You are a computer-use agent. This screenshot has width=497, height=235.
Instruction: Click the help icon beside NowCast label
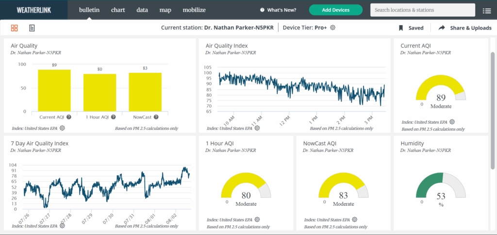(x=156, y=117)
